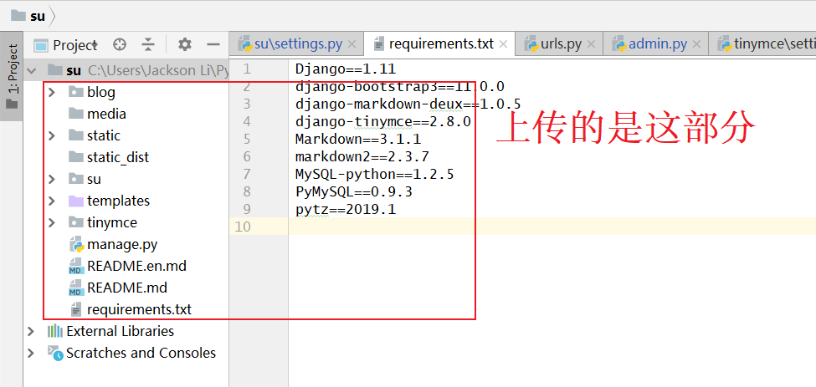The height and width of the screenshot is (387, 816).
Task: Click the pytz==2019.1 line
Action: 346,210
